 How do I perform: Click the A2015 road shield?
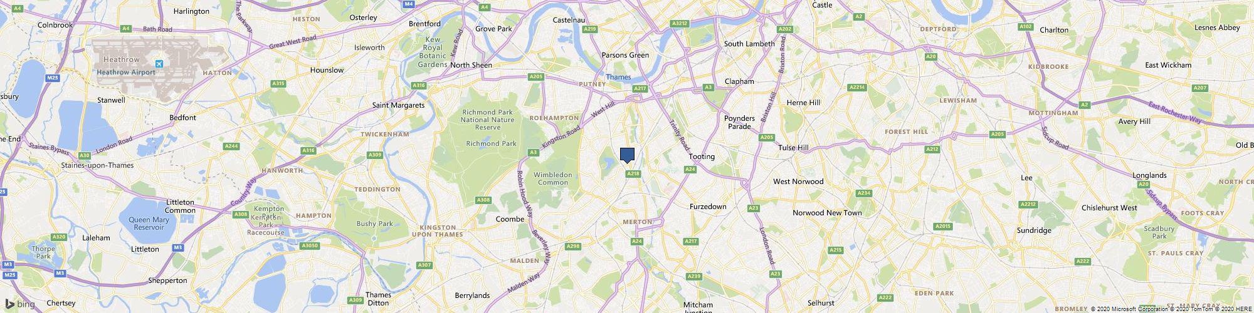tap(942, 226)
